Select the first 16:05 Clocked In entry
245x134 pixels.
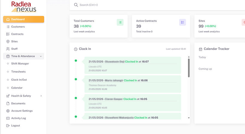pos(133,103)
